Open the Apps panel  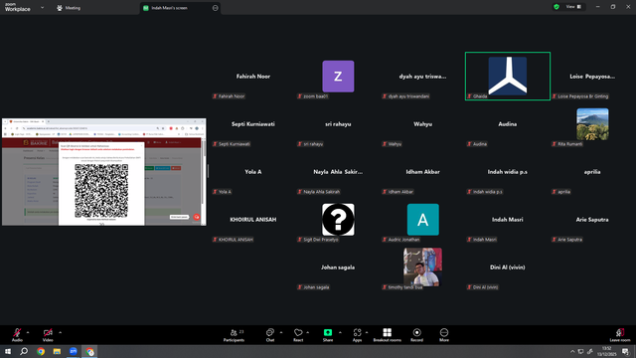[357, 335]
